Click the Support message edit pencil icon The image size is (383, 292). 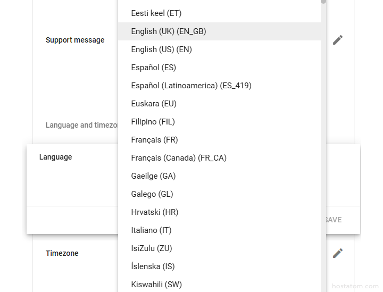338,40
